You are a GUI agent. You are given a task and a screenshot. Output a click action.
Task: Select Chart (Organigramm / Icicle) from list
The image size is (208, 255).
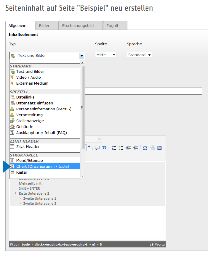point(42,167)
